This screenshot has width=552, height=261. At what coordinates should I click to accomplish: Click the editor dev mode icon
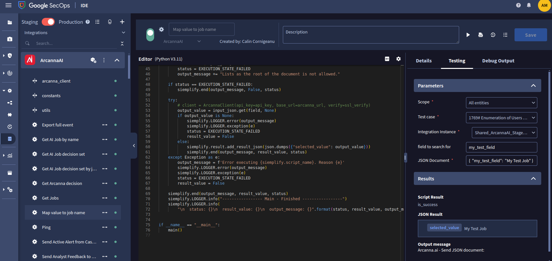[387, 59]
